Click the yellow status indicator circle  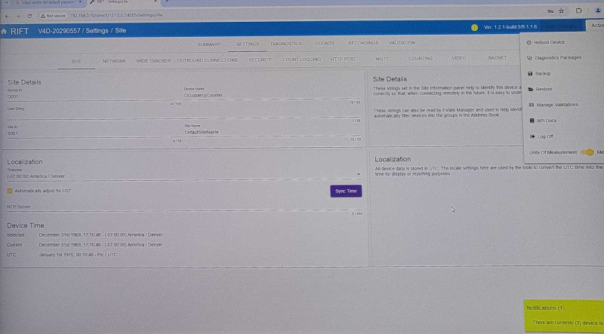click(x=474, y=27)
